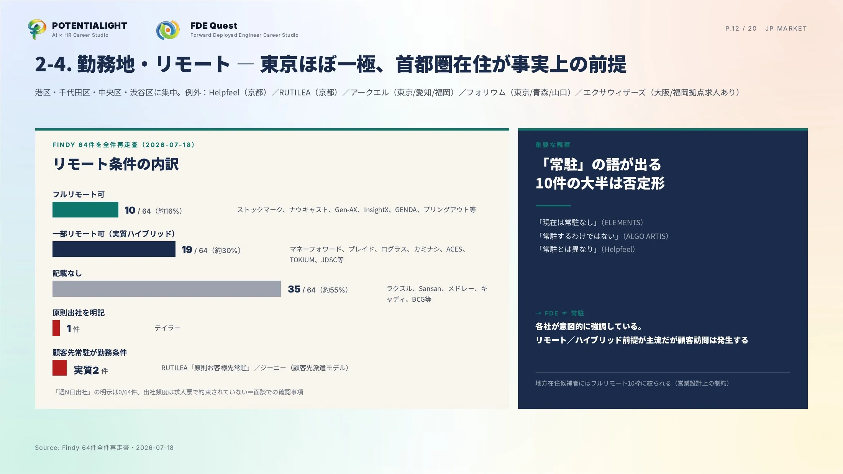This screenshot has width=843, height=474.
Task: Select the footnote starting '「週N日出社」の明示'
Action: [179, 392]
